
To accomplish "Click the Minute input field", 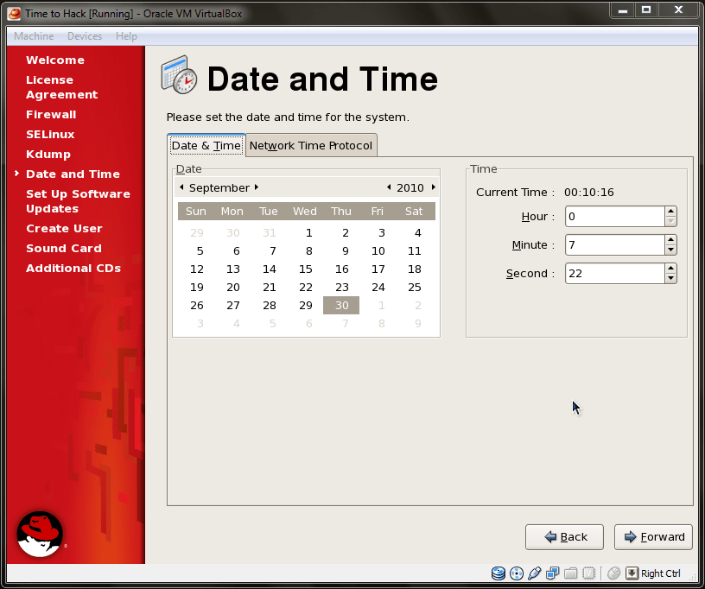I will [x=614, y=245].
